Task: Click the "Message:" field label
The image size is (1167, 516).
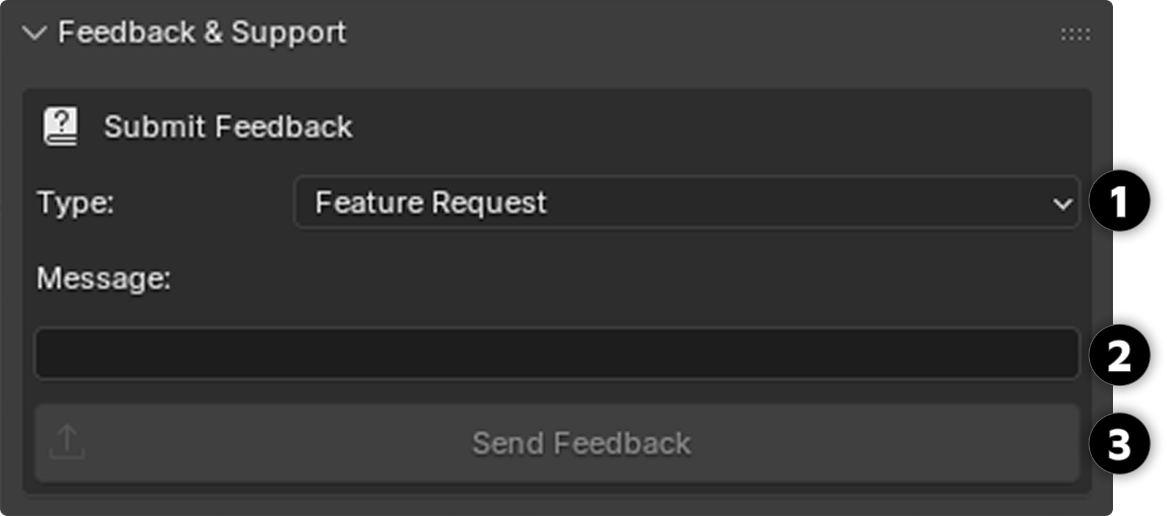Action: 104,278
